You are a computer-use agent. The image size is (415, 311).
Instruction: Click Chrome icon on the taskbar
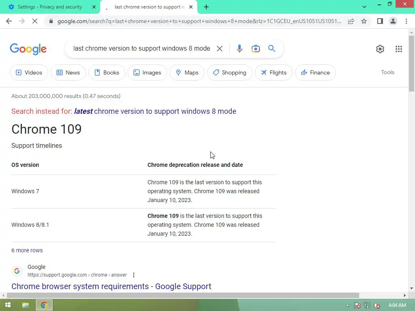[44, 305]
